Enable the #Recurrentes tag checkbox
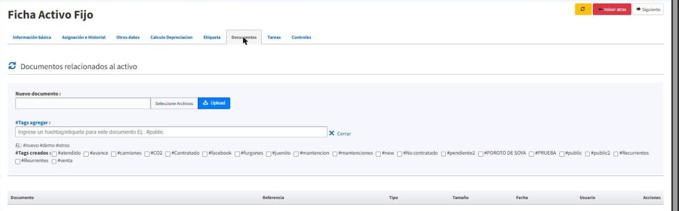 pos(616,154)
